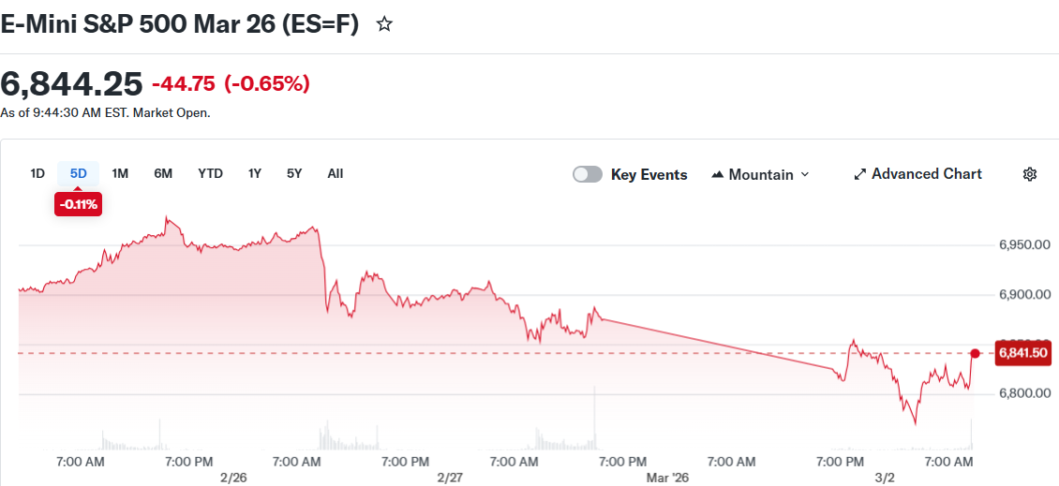Click the E-Mini S&P 500 Mar 26 title

point(180,25)
